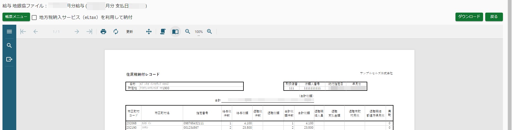The width and height of the screenshot is (512, 130).
Task: Print the report with printer icon
Action: pos(103,32)
